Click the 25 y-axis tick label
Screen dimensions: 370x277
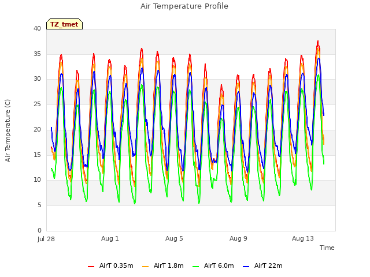tap(37, 104)
